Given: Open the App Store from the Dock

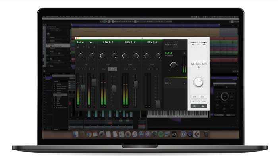Looking at the screenshot, I should pos(141,134).
